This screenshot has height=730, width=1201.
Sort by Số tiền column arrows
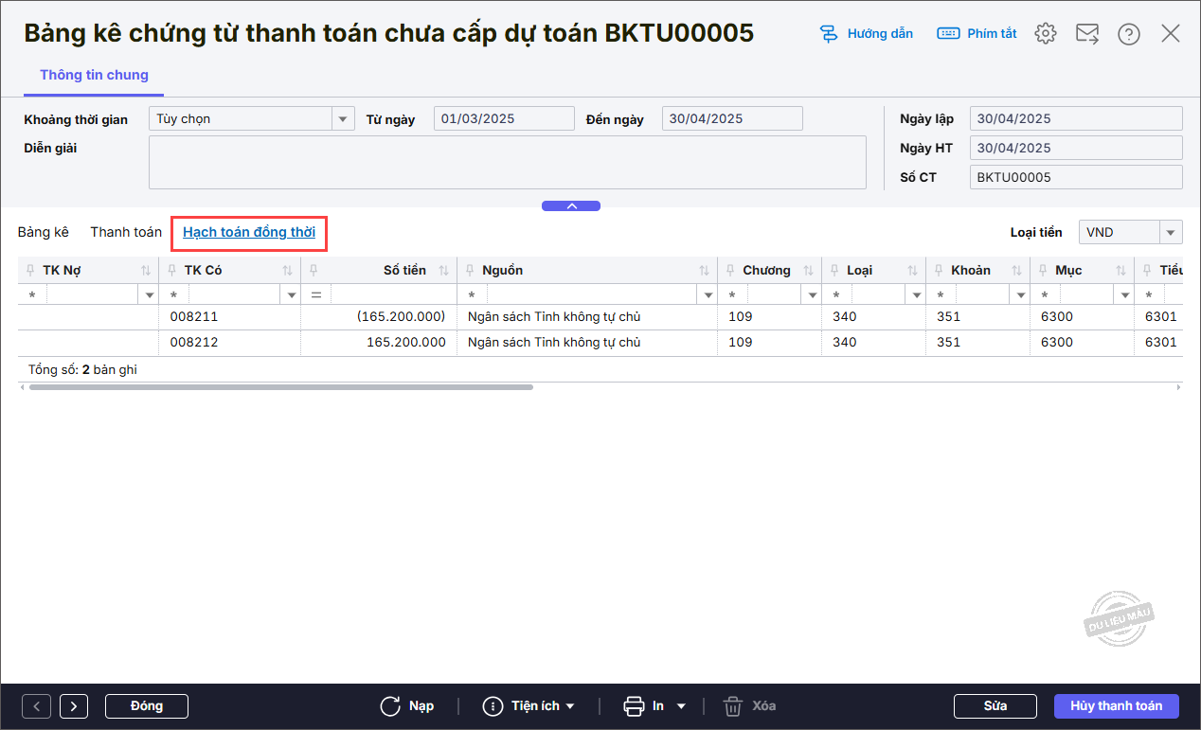tap(443, 271)
